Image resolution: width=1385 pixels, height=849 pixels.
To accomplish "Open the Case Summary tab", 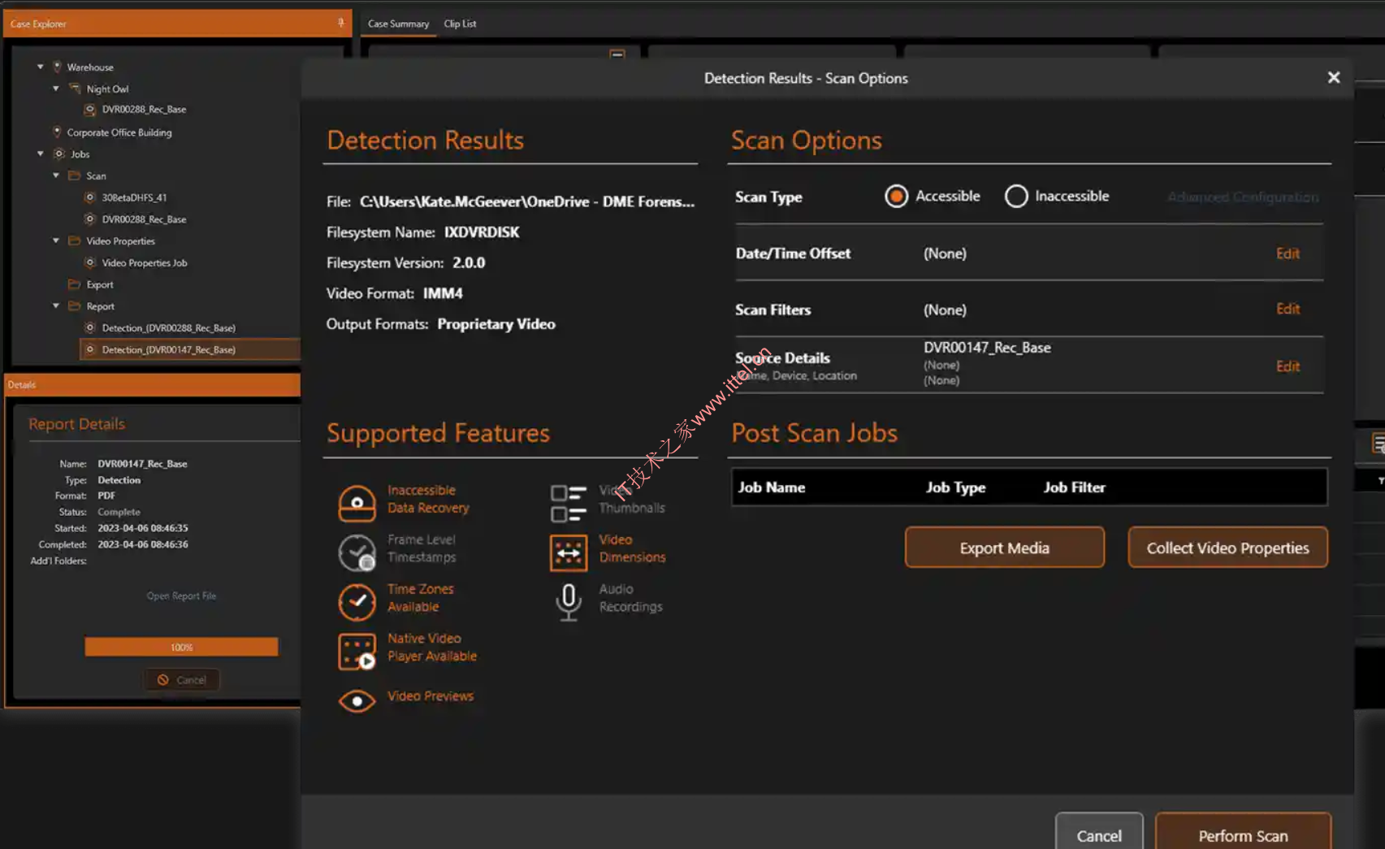I will coord(398,24).
